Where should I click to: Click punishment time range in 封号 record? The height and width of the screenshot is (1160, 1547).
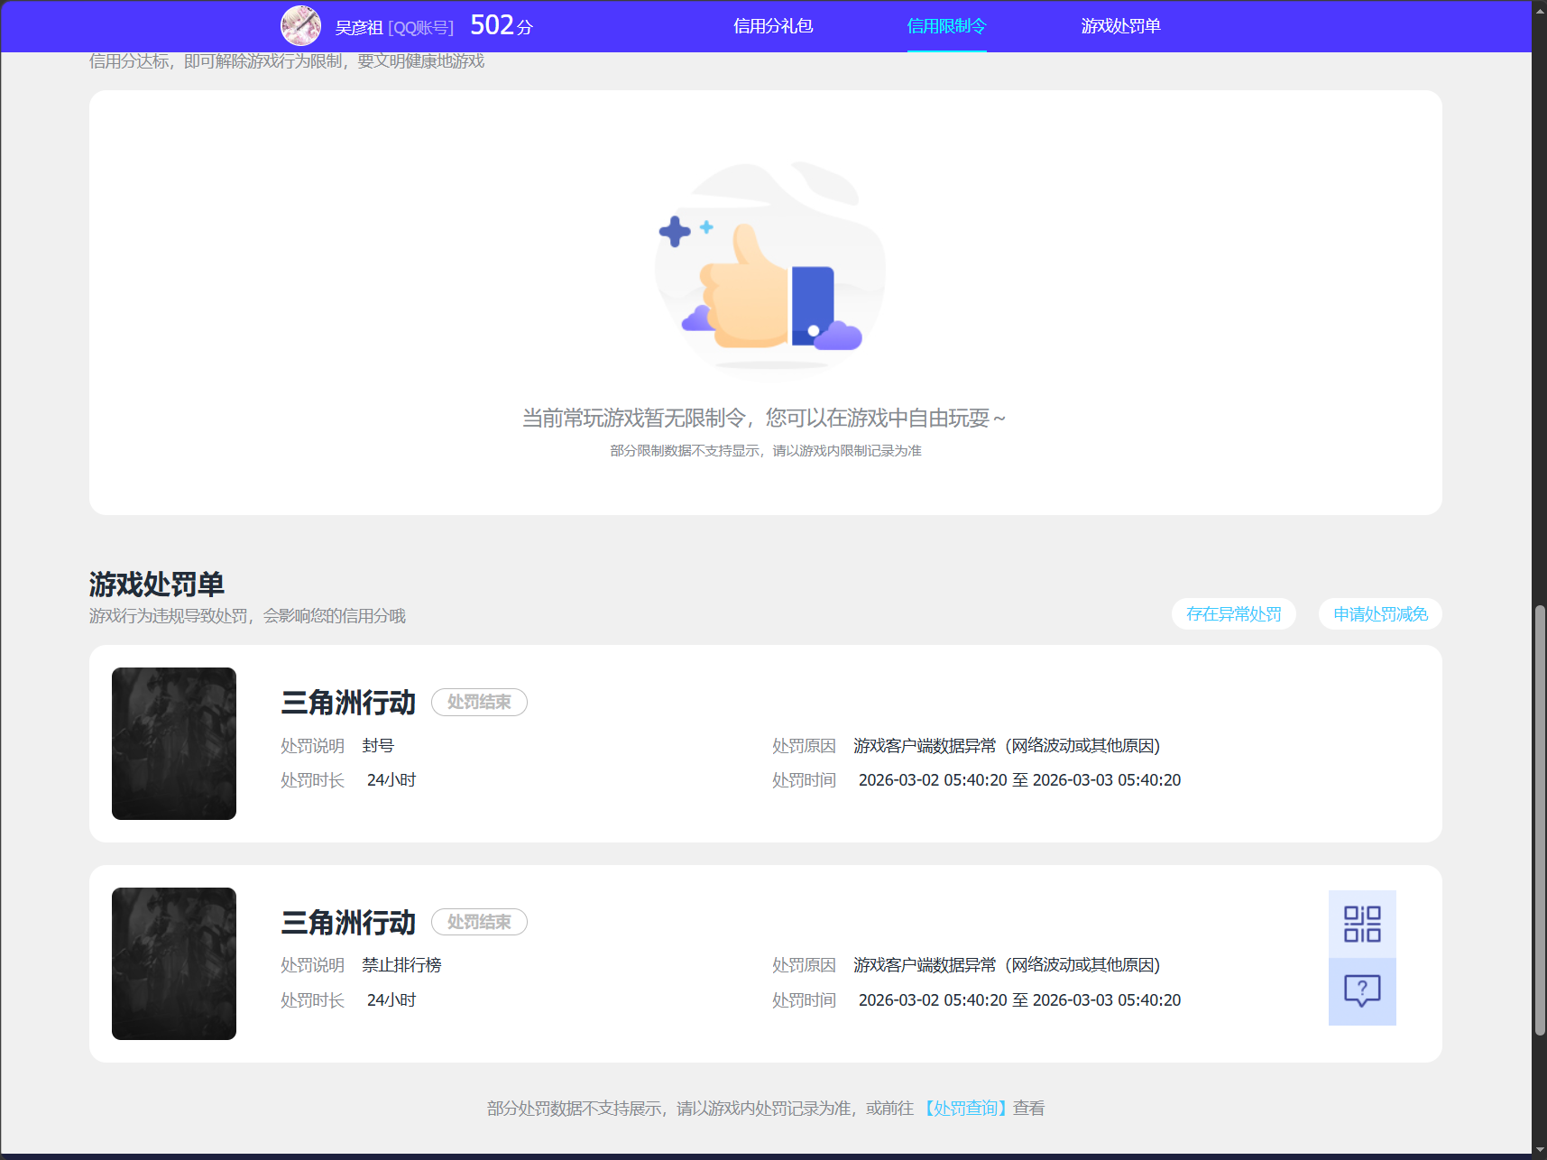(x=1019, y=780)
